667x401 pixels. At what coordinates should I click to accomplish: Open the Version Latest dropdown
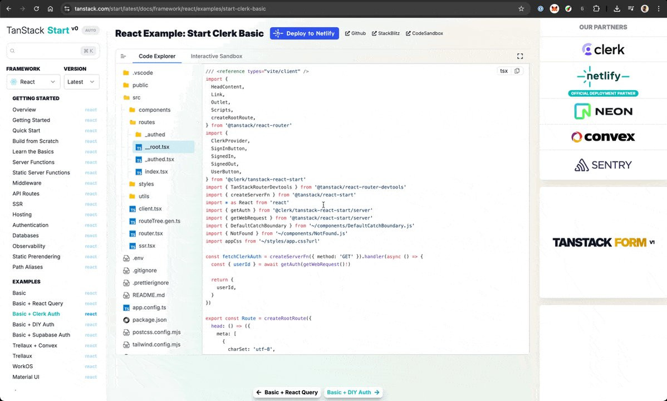(81, 82)
